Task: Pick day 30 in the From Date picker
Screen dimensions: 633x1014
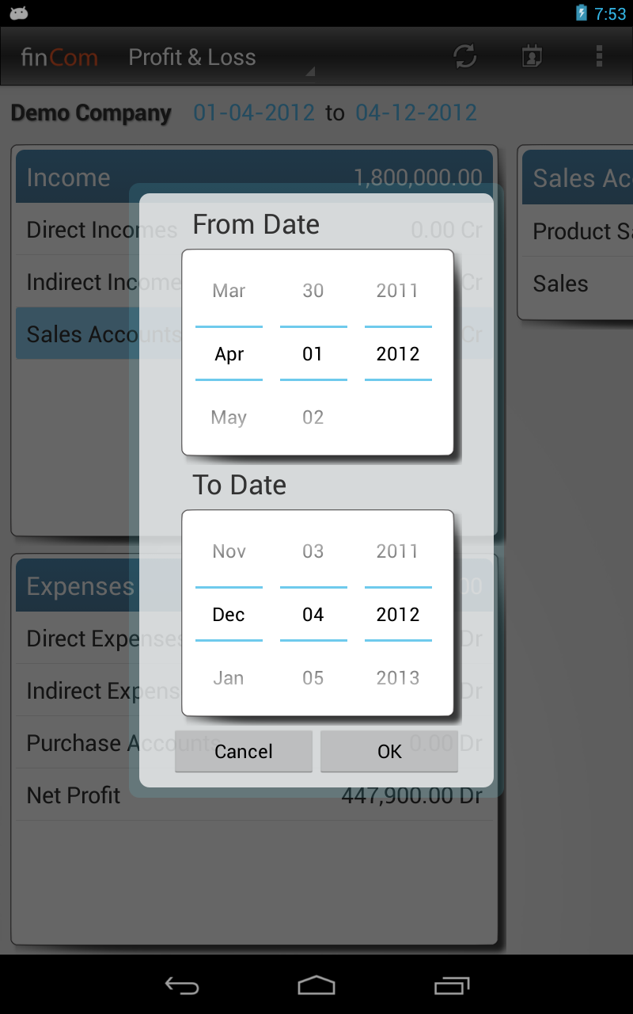Action: (313, 291)
